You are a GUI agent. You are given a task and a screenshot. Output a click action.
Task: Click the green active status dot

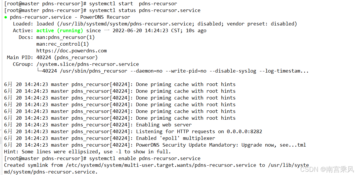(6, 17)
